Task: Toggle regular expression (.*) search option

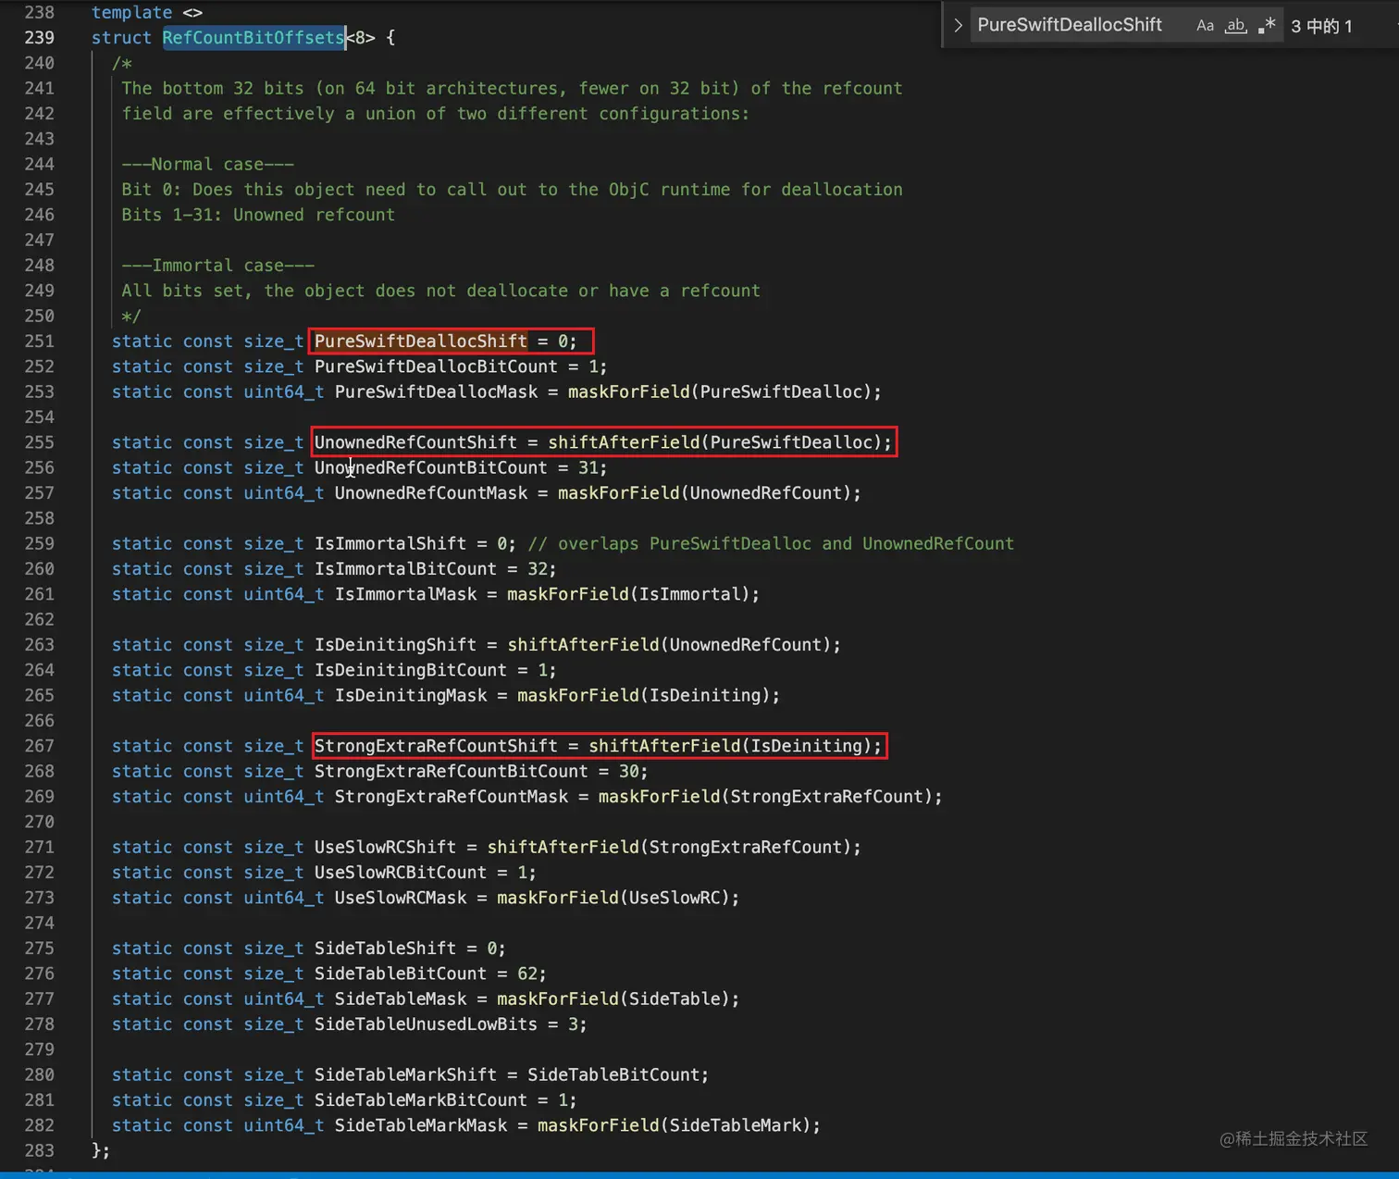Action: coord(1267,26)
